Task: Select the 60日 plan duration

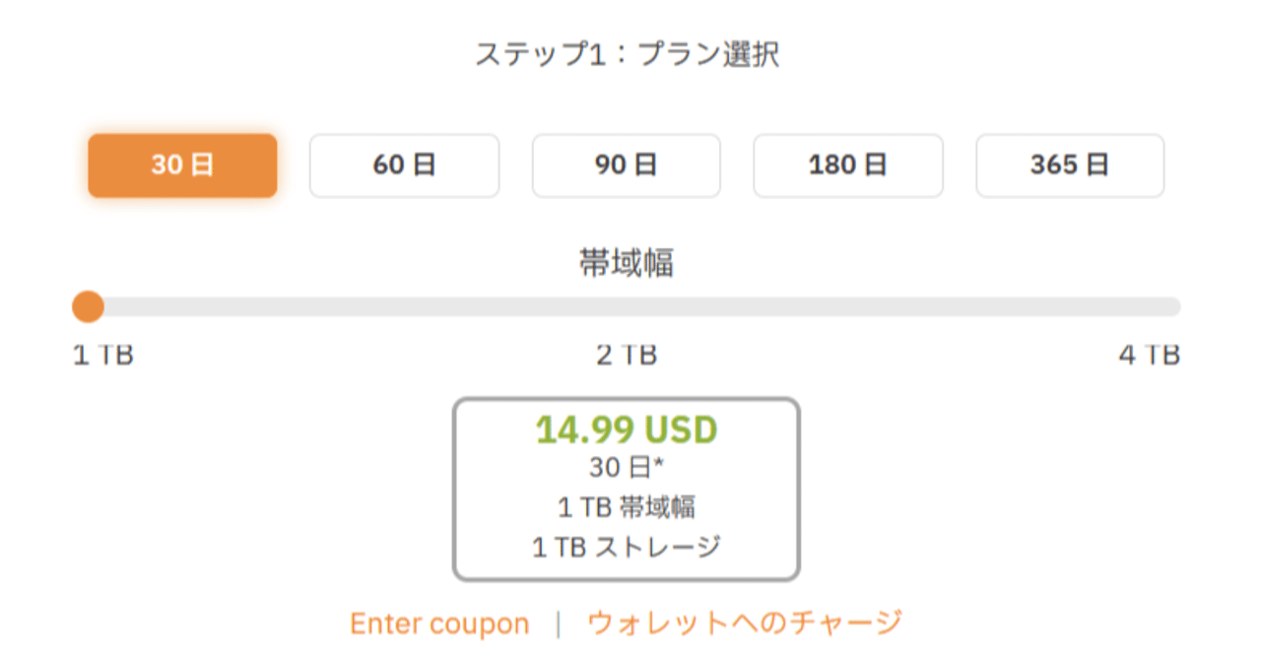Action: click(405, 165)
